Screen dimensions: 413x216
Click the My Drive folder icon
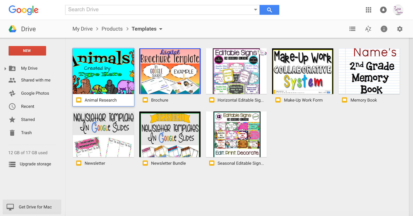[12, 68]
